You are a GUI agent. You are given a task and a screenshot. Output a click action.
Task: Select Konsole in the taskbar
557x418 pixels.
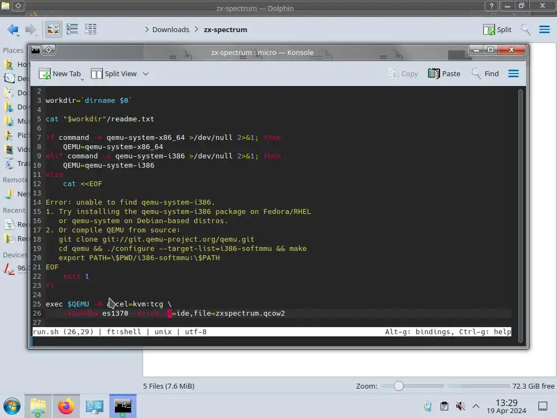pos(122,406)
